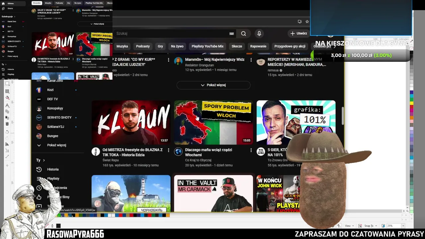This screenshot has height=239, width=425.
Task: Open large KLAUN video thumbnail
Action: (x=131, y=122)
